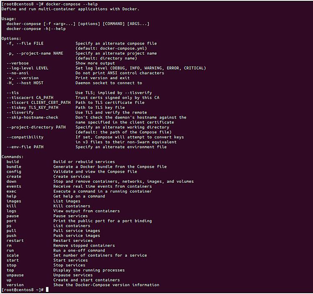Image resolution: width=313 pixels, height=294 pixels.
Task: Click the 'version' command at the bottom
Action: [15, 285]
